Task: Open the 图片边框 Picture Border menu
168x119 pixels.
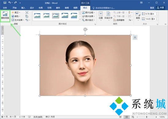Action: [x=88, y=13]
